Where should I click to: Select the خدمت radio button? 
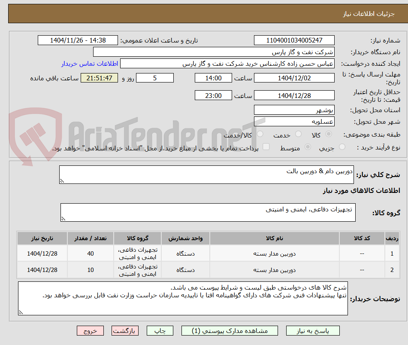[298, 134]
